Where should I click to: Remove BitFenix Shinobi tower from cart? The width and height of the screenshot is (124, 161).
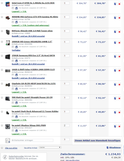click(119, 32)
